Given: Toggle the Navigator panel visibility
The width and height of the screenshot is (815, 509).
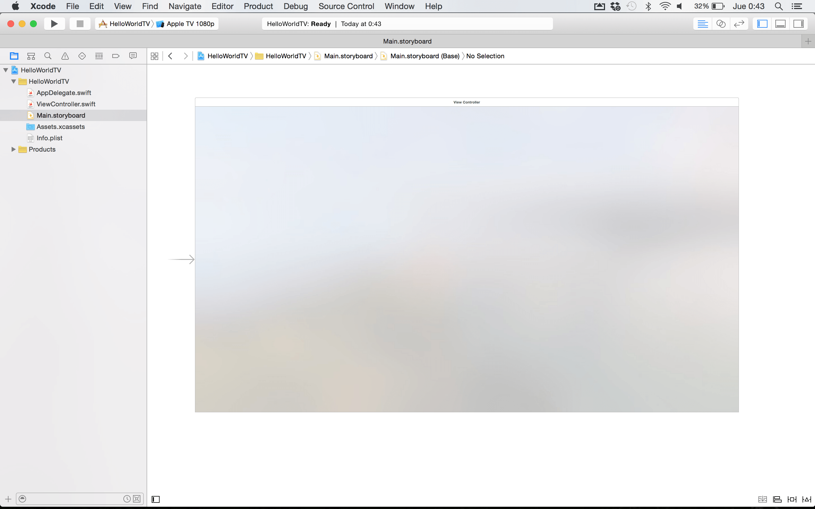Looking at the screenshot, I should point(762,24).
